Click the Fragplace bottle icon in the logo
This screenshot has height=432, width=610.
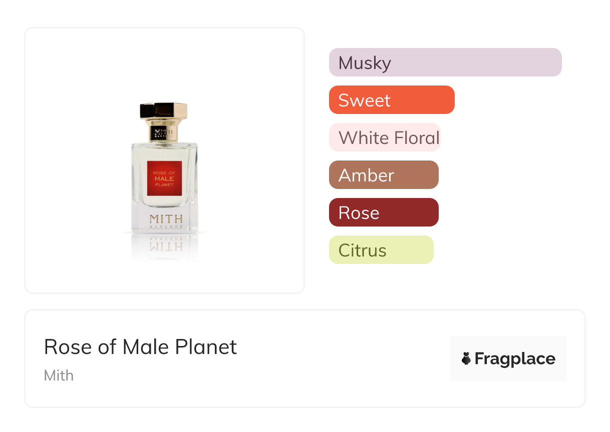[x=466, y=358]
